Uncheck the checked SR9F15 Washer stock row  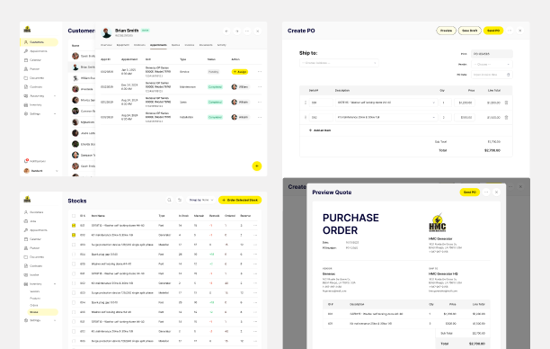click(74, 226)
